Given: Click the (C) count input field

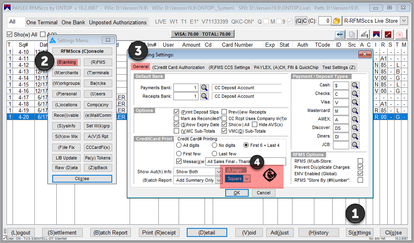Looking at the screenshot, I should [x=325, y=21].
